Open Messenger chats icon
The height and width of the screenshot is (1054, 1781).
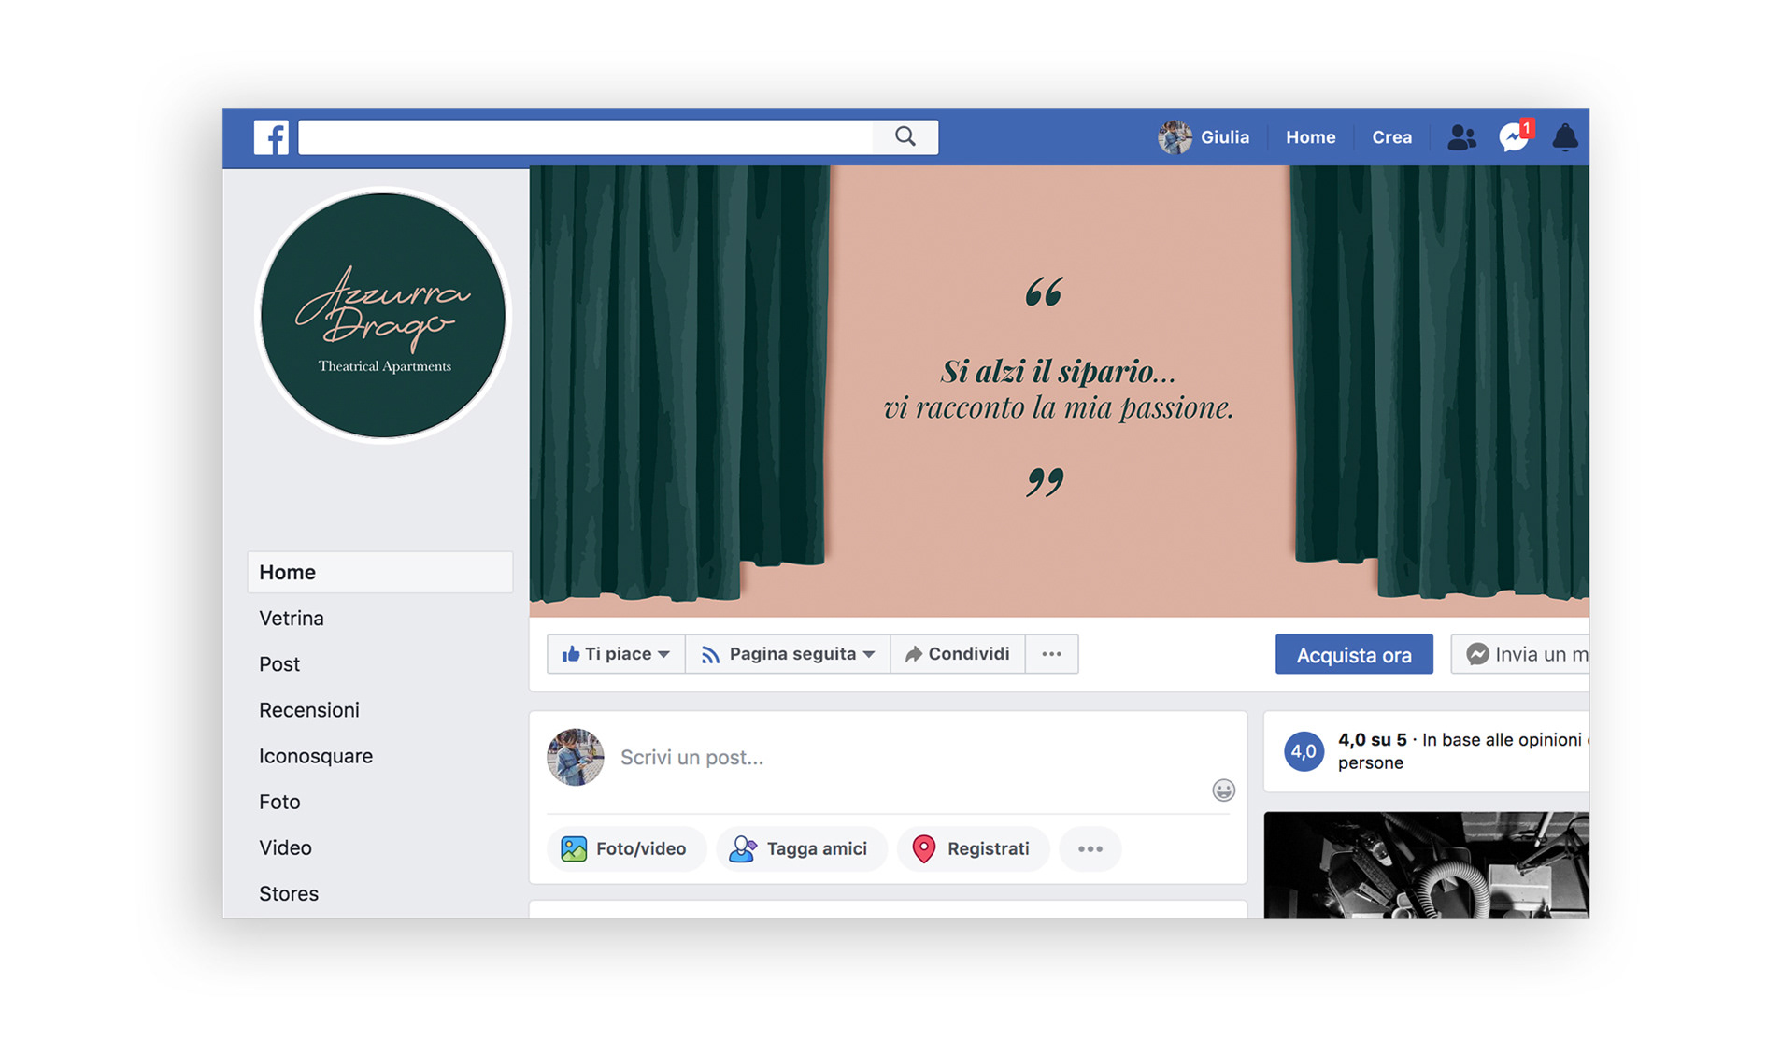click(x=1514, y=136)
